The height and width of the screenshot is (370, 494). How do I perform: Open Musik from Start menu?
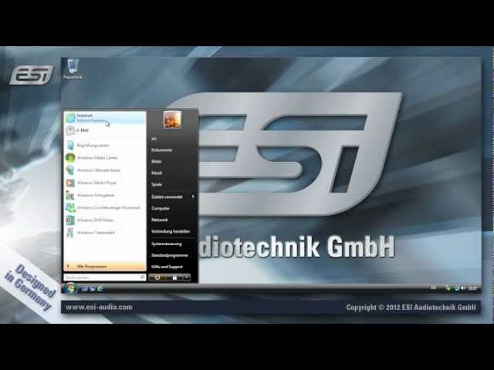[x=157, y=173]
